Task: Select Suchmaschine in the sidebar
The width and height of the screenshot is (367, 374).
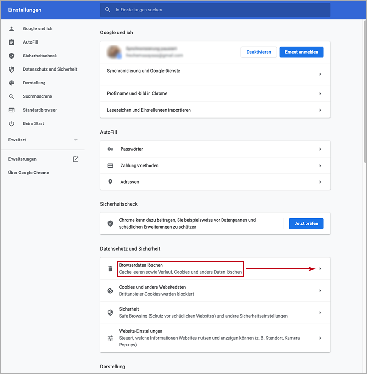Action: tap(38, 96)
